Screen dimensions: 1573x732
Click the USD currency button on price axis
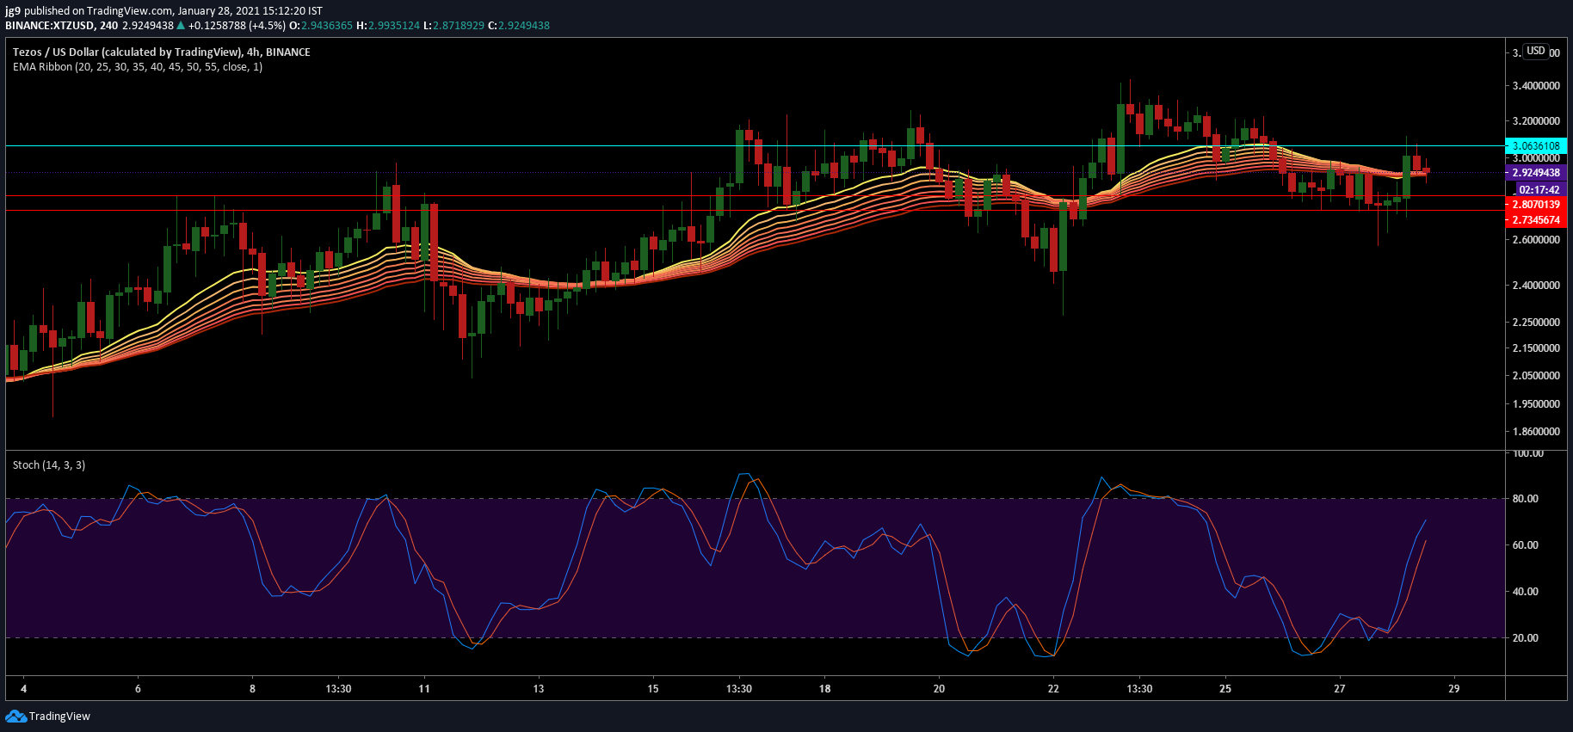point(1536,51)
